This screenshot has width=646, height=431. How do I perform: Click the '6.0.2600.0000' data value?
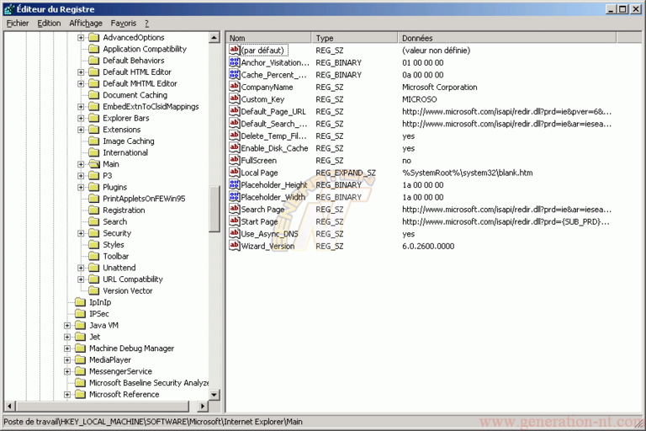point(428,247)
